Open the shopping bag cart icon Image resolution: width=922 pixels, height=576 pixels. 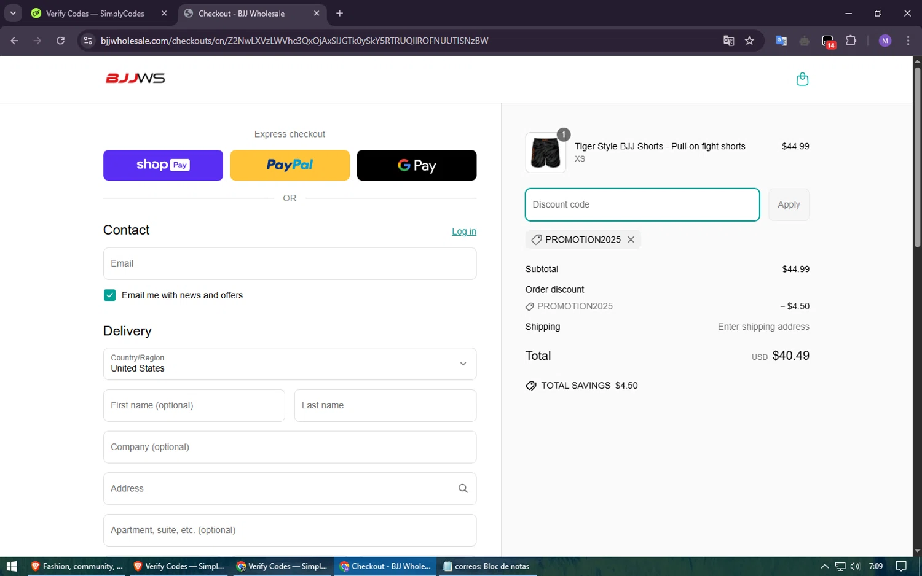tap(802, 79)
